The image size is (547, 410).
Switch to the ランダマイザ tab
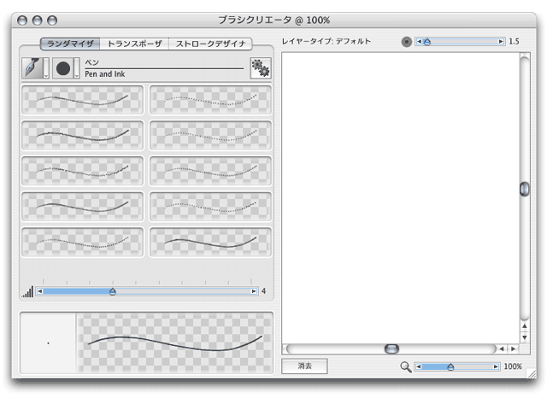[70, 44]
